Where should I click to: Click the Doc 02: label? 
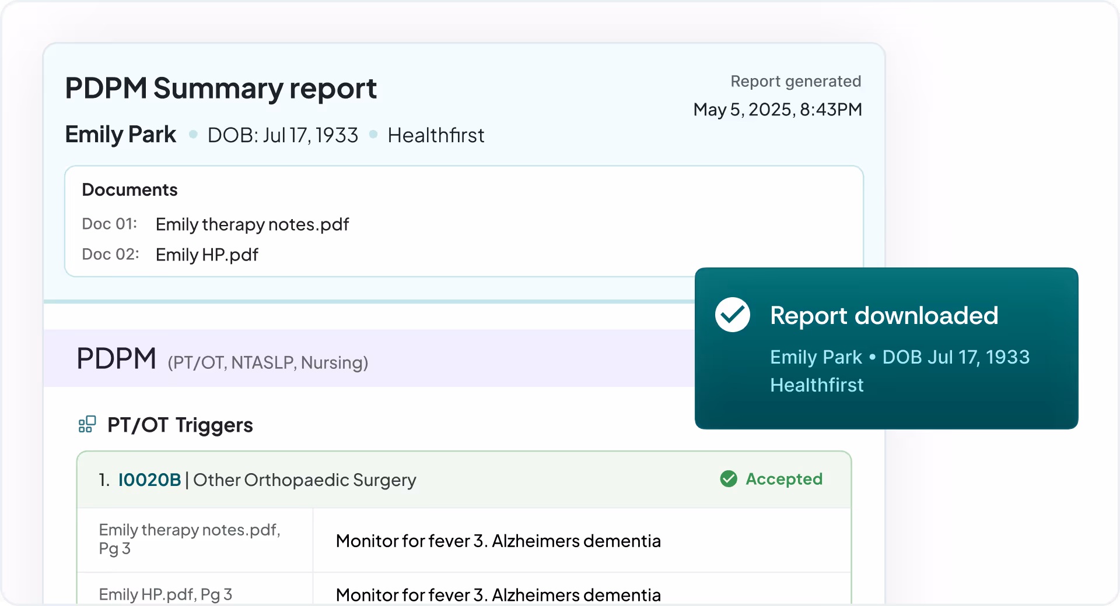(110, 254)
